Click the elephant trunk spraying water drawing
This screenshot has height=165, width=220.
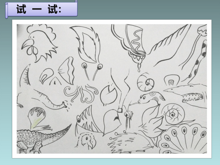point(52,100)
